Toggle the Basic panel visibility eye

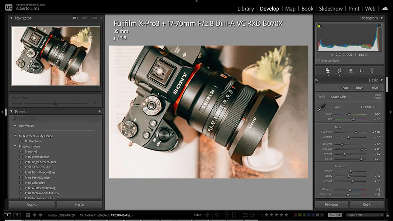pyautogui.click(x=317, y=80)
